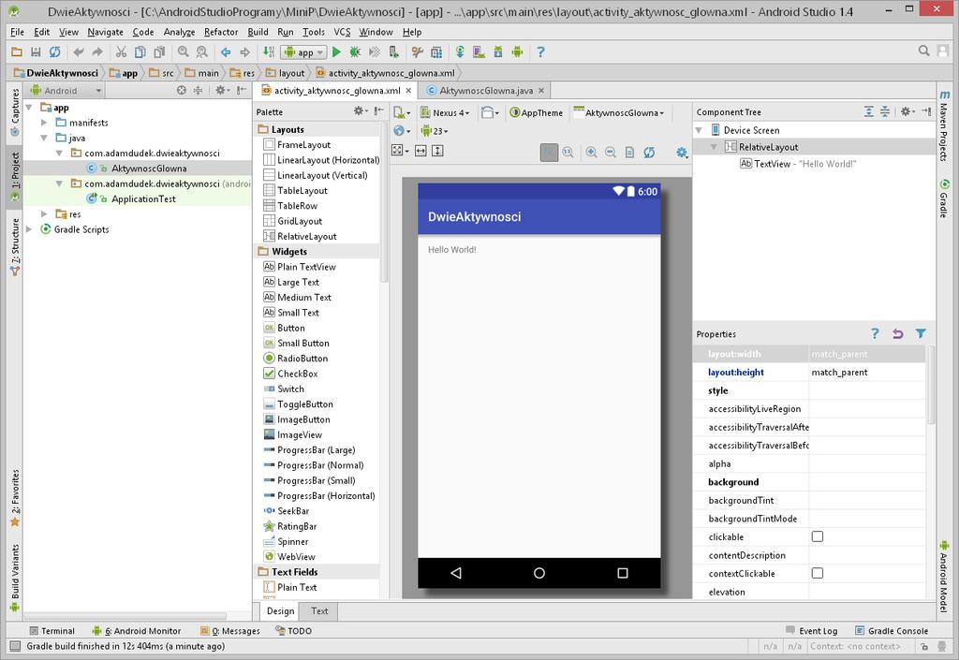
Task: Click the Properties filter funnel icon
Action: click(921, 333)
